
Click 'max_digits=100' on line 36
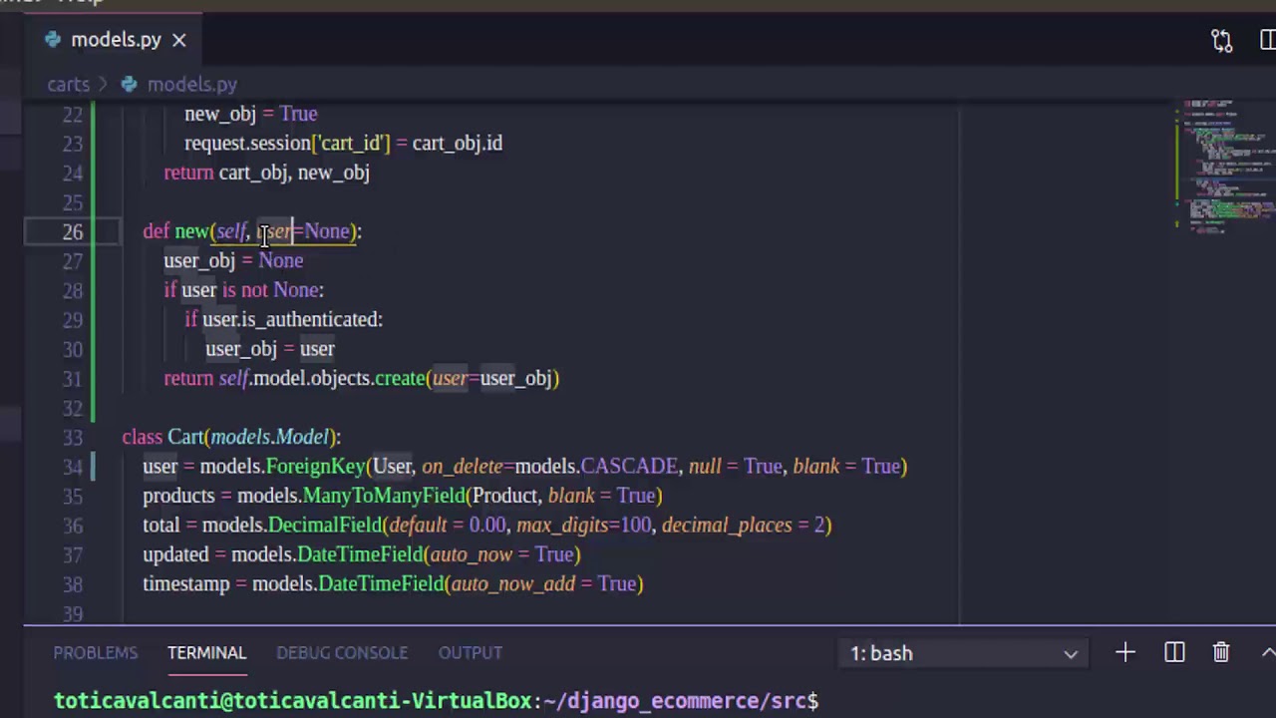(583, 525)
